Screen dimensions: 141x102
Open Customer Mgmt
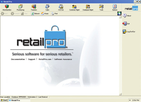point(74,8)
